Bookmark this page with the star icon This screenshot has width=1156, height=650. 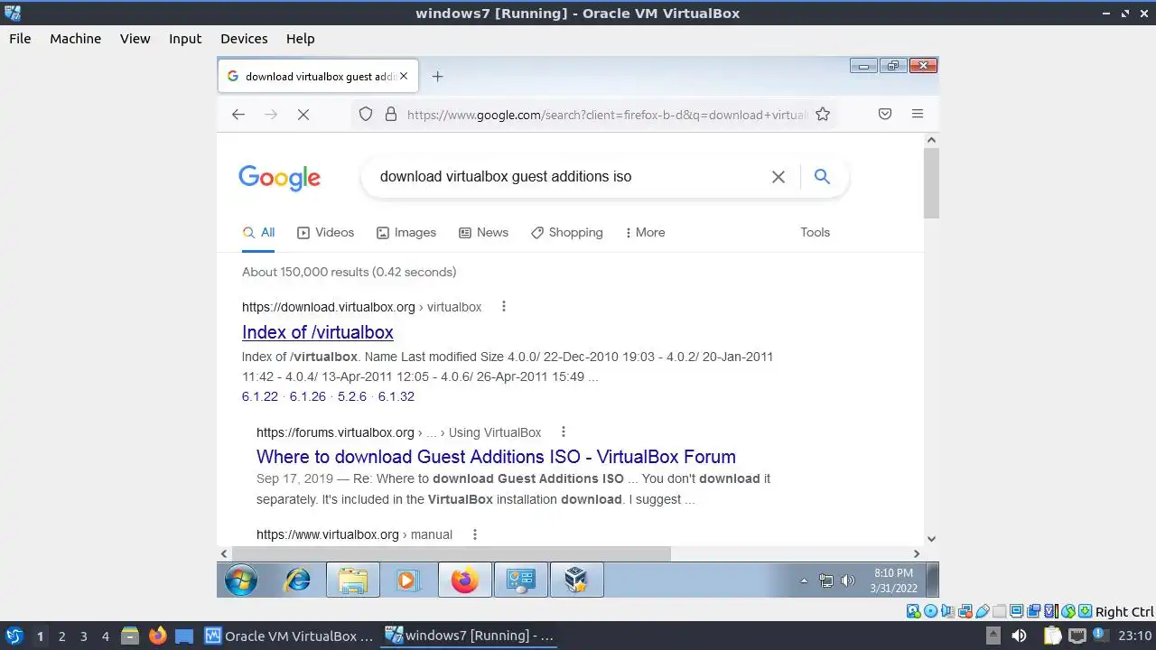[823, 115]
